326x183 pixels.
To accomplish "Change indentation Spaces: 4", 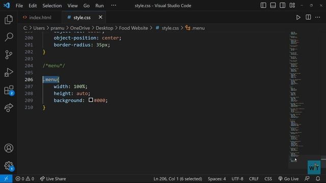I will tap(216, 178).
